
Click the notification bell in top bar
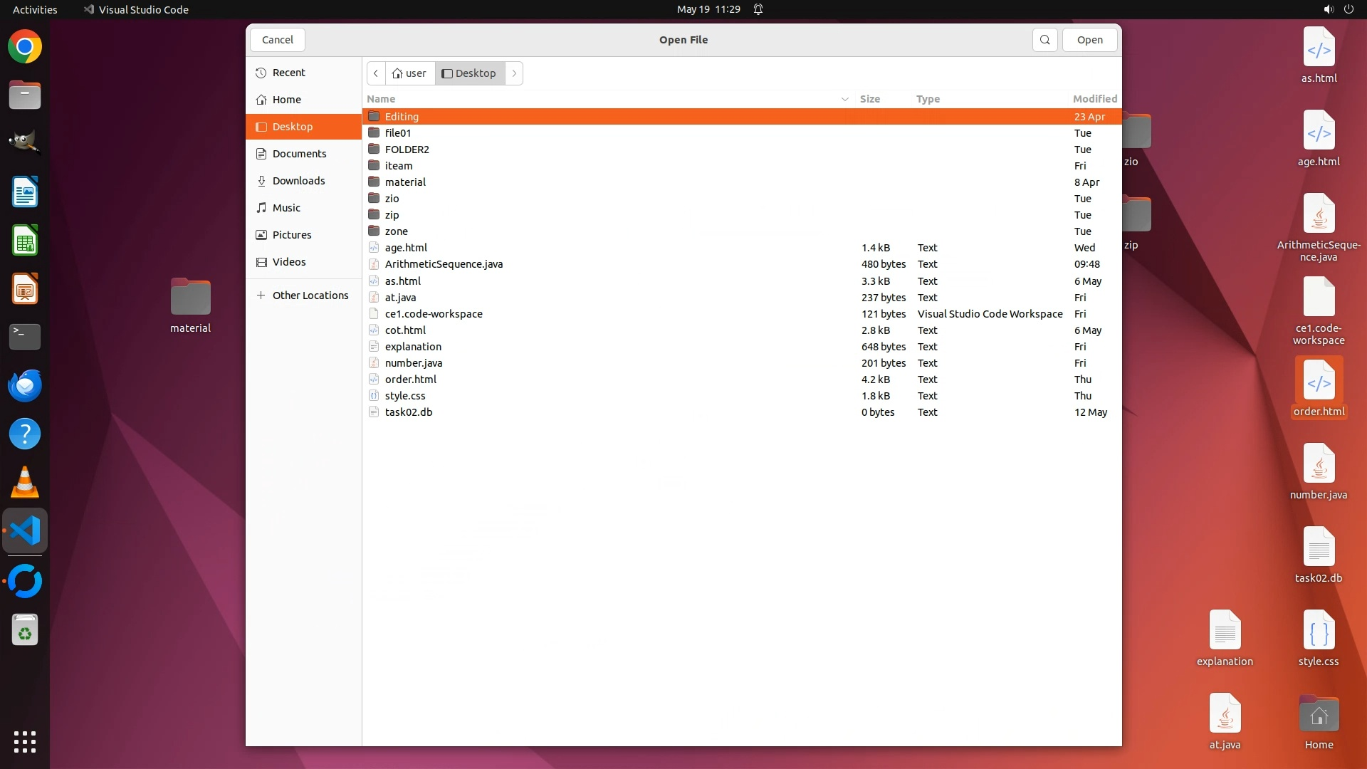pyautogui.click(x=758, y=9)
